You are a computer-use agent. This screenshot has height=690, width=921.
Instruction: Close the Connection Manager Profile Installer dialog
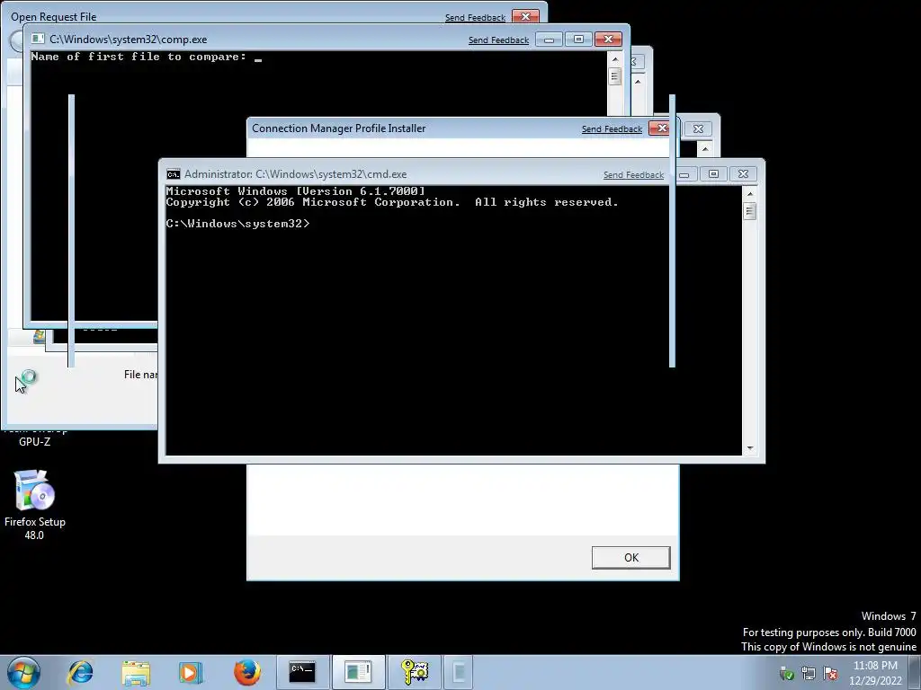click(x=661, y=128)
